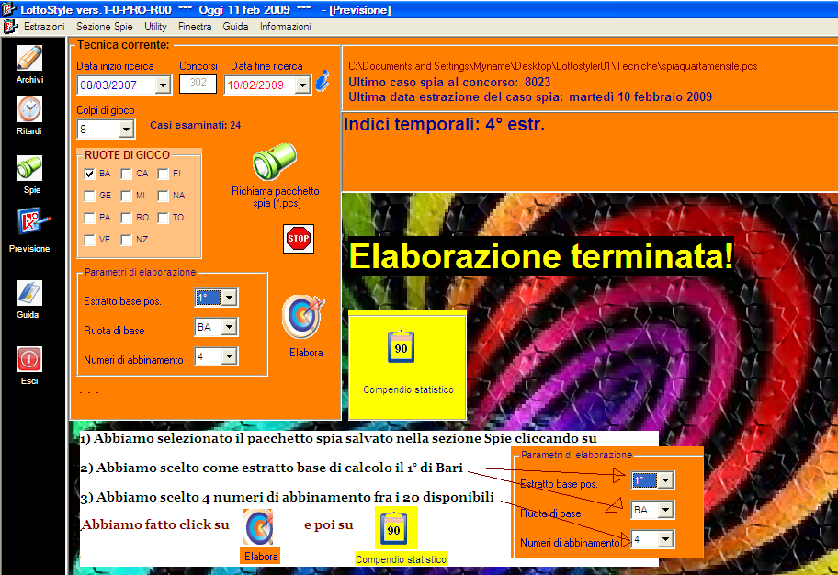Click the Indici temporali: 4° estr. heading
838x575 pixels.
[444, 125]
